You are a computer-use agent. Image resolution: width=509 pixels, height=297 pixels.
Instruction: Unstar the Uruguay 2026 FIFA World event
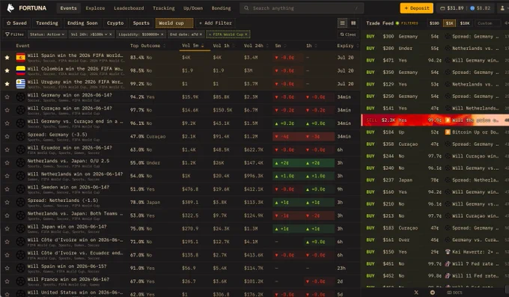7,84
